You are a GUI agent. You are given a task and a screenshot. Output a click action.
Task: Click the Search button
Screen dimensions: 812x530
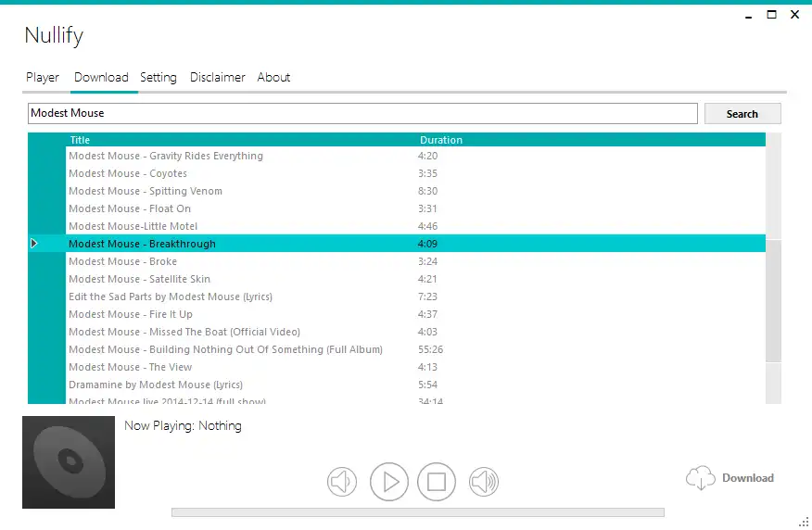coord(742,114)
